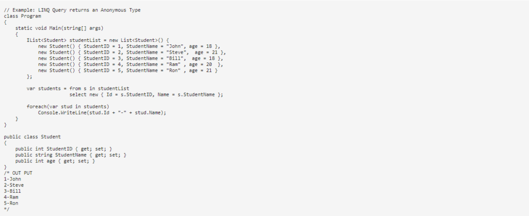The width and height of the screenshot is (529, 216).
Task: Click the '1-John' output line
Action: (12, 179)
